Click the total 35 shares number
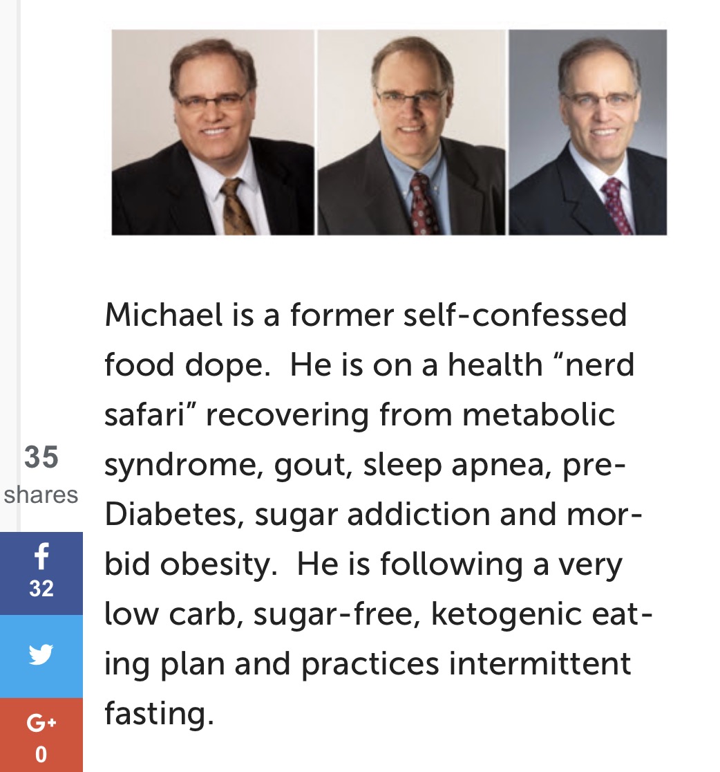The width and height of the screenshot is (720, 772). pyautogui.click(x=41, y=457)
